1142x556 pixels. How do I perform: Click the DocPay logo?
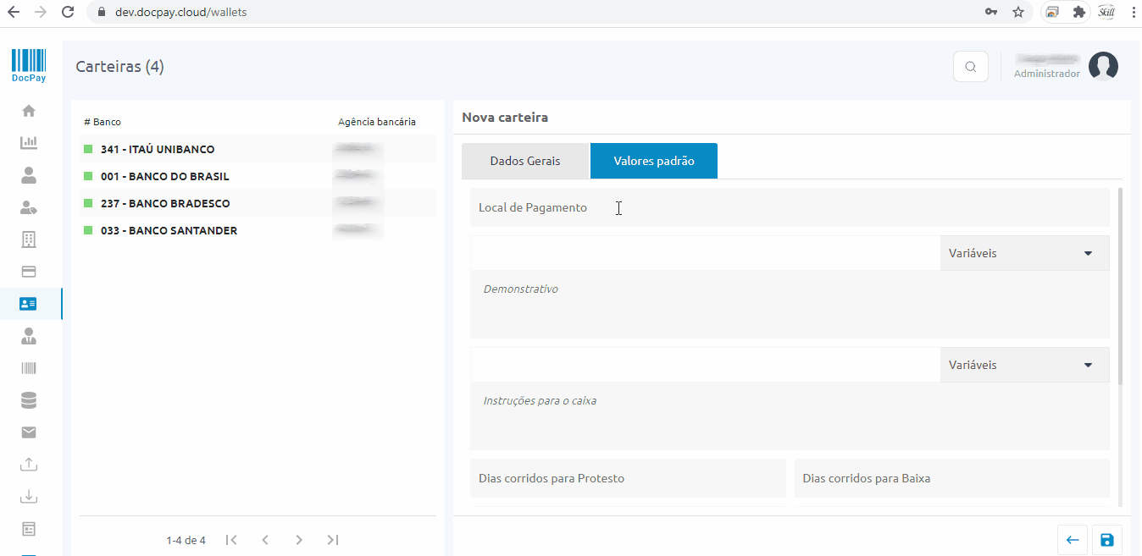[29, 65]
